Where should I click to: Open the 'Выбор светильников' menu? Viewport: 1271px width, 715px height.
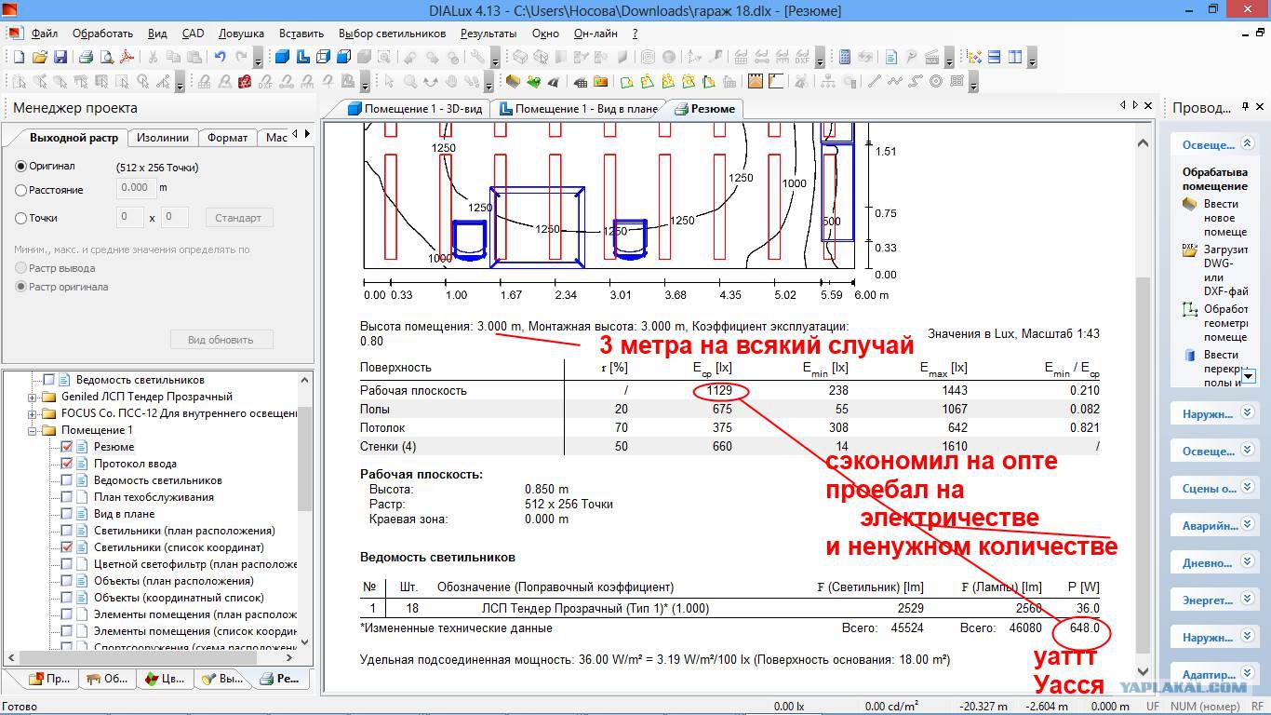(392, 34)
